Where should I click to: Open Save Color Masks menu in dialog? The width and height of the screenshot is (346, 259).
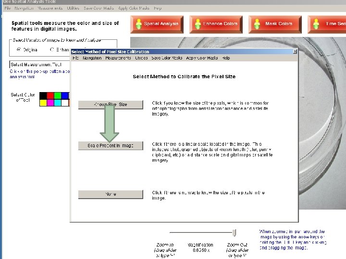167,58
